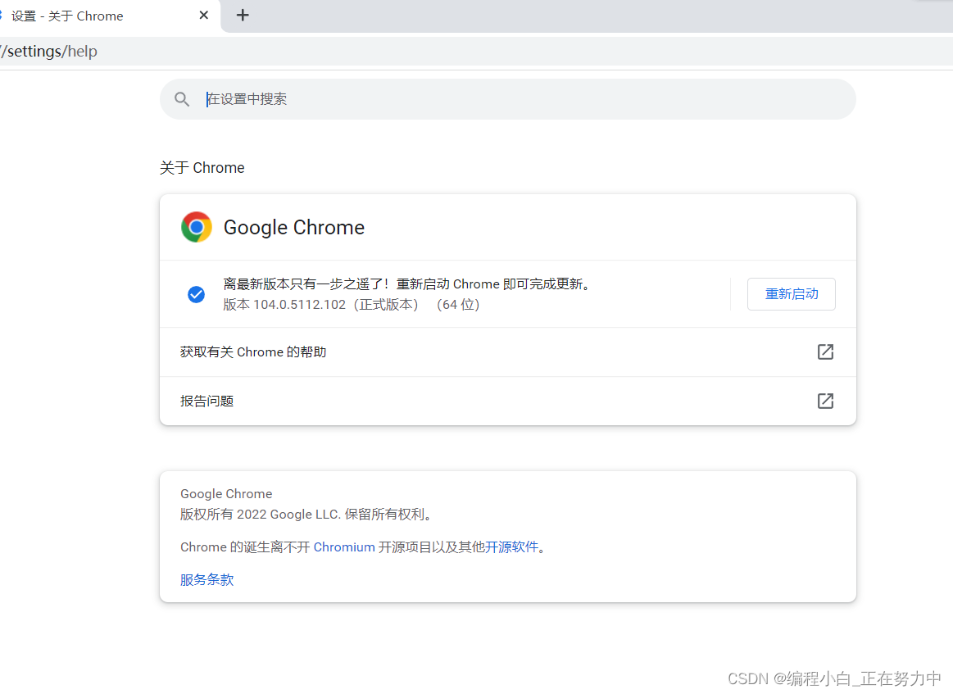Click external link icon beside 报告问题
The width and height of the screenshot is (953, 694).
pos(824,401)
